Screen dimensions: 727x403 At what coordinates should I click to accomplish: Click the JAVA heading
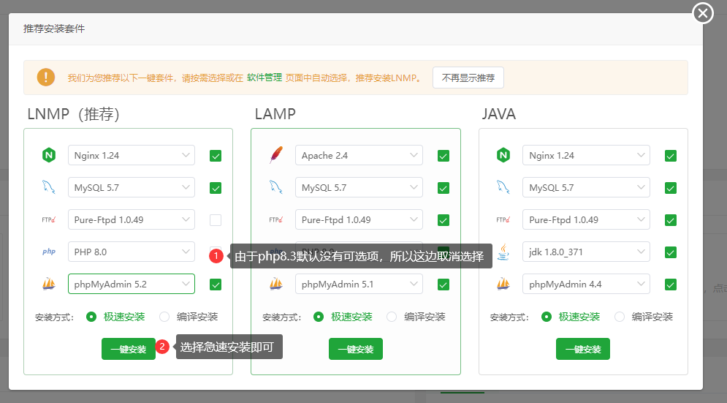[x=498, y=114]
